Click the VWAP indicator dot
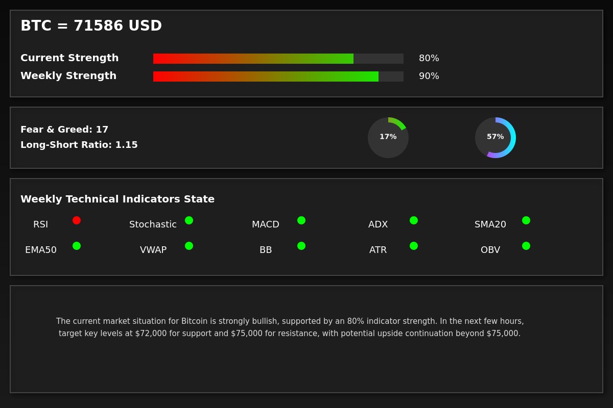The width and height of the screenshot is (613, 408). pos(189,246)
